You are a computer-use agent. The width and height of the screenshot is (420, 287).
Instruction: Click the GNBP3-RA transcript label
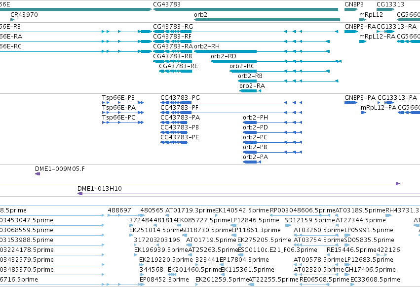coord(360,27)
